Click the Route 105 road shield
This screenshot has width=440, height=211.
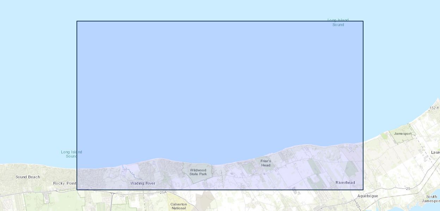click(x=357, y=205)
